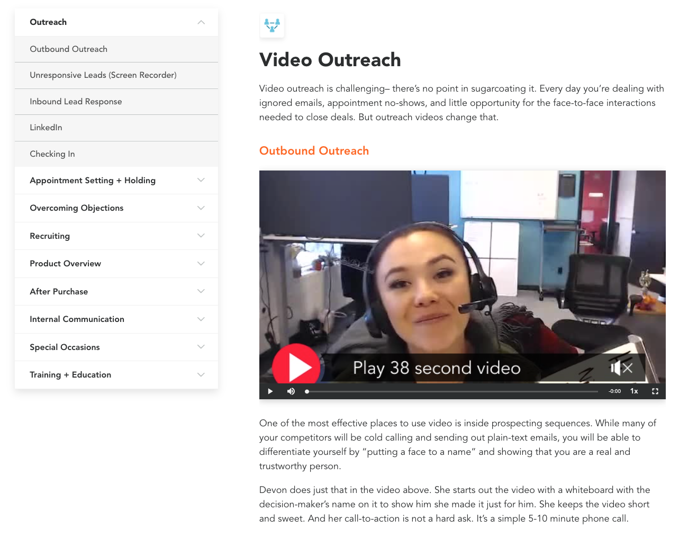Play the video with the control bar play icon

tap(270, 391)
